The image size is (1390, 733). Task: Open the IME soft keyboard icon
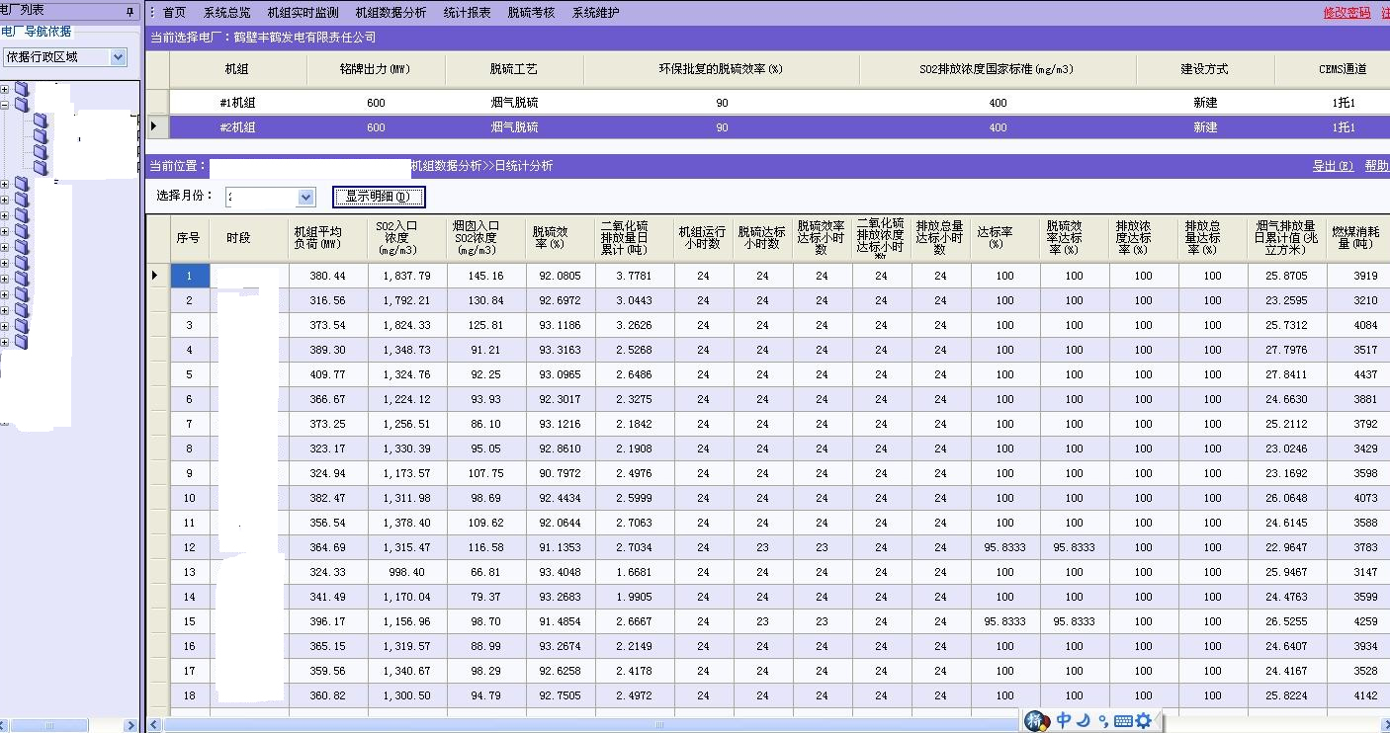[1122, 721]
